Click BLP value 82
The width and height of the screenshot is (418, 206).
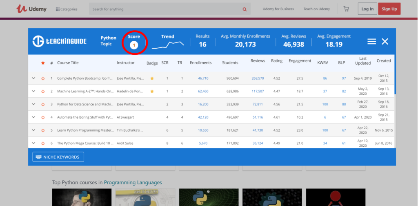344,91
